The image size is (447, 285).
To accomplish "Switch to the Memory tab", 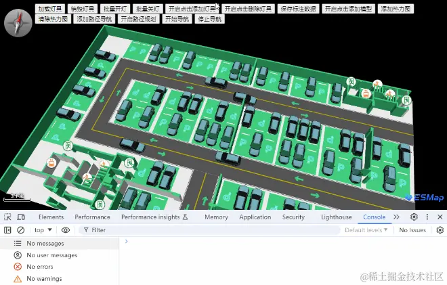I will (x=216, y=217).
